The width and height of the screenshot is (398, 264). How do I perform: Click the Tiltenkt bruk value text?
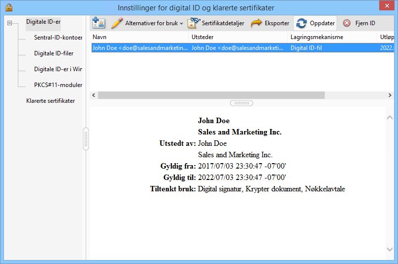point(271,189)
